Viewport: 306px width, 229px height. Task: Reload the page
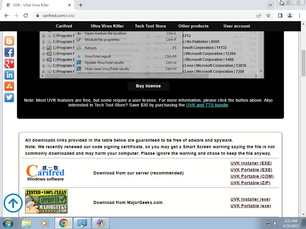click(26, 16)
